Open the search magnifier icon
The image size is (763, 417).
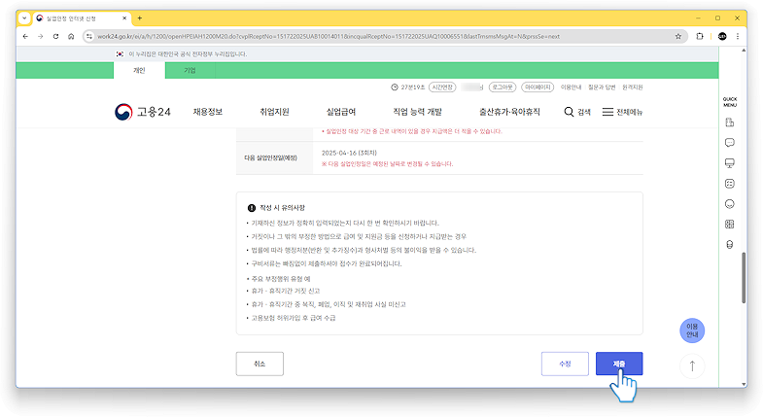[x=569, y=112]
